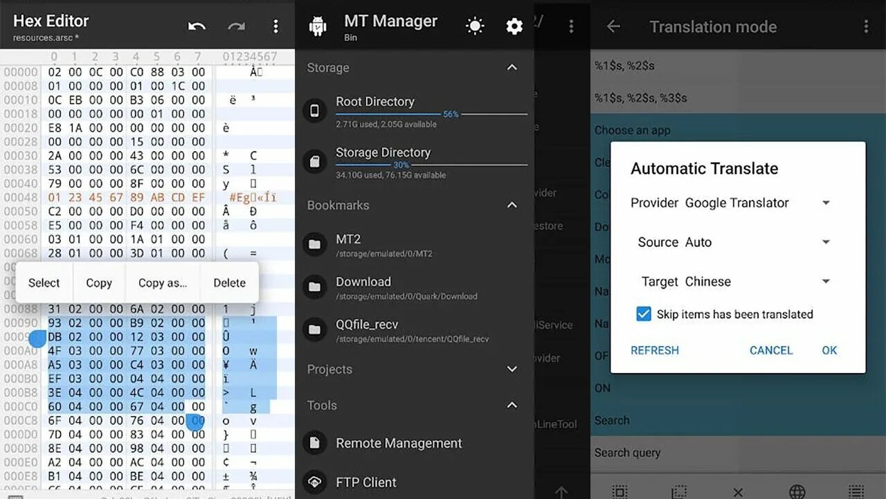
Task: Click CANCEL in Automatic Translate dialog
Action: click(771, 350)
